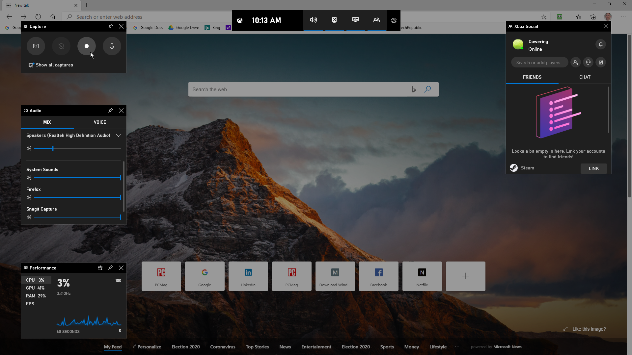Mute System Sounds speaker icon
632x355 pixels.
(x=29, y=178)
